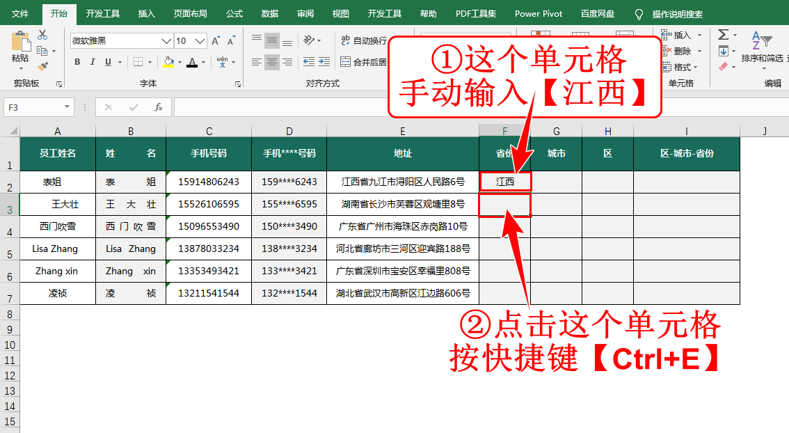Open the 公式 ribbon tab
Viewport: 789px width, 433px height.
coord(234,14)
